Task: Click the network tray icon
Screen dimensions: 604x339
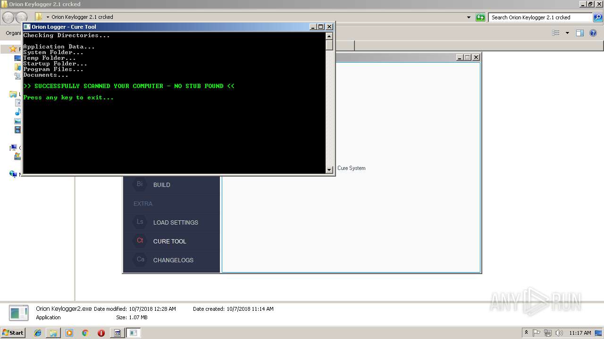Action: [x=547, y=333]
